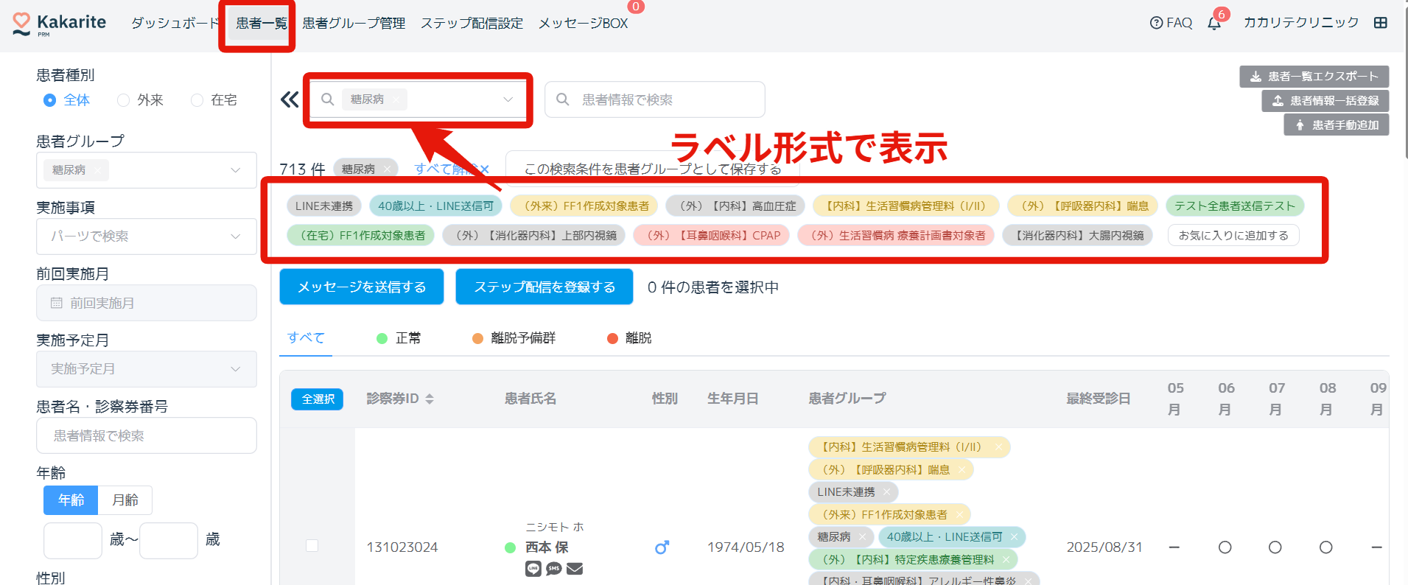Viewport: 1408px width, 585px height.
Task: Tick the checkbox for patient 131023024
Action: click(312, 546)
